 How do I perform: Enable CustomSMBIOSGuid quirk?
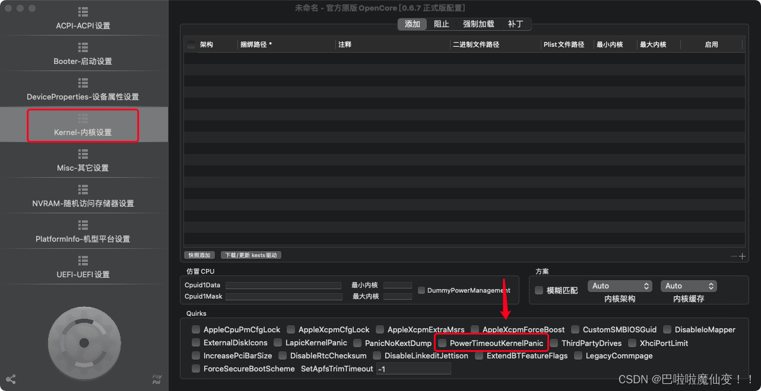pos(576,329)
